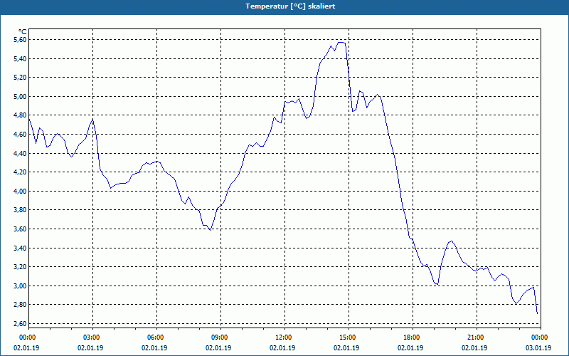Pick the 4,60 y-axis value
569x356 pixels.
20,134
